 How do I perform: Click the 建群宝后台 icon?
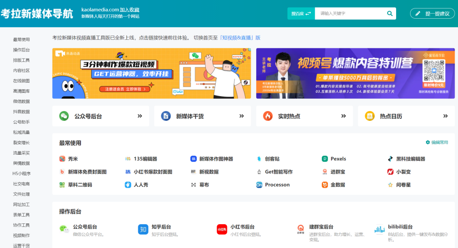(301, 230)
